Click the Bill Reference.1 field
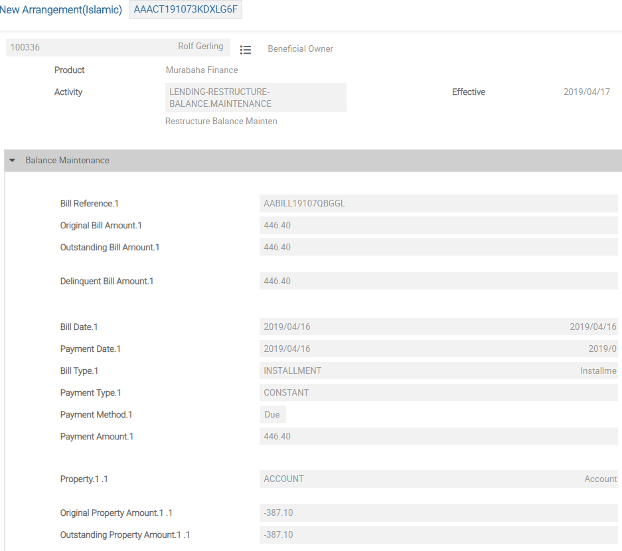The width and height of the screenshot is (622, 551). tap(438, 204)
